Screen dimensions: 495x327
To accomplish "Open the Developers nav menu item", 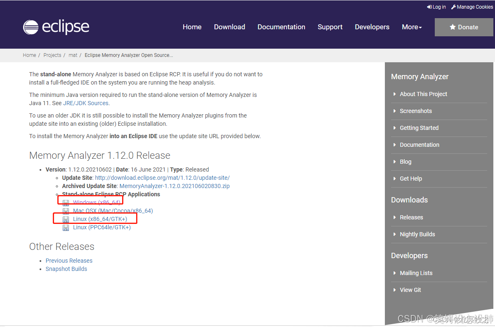I will [x=372, y=27].
